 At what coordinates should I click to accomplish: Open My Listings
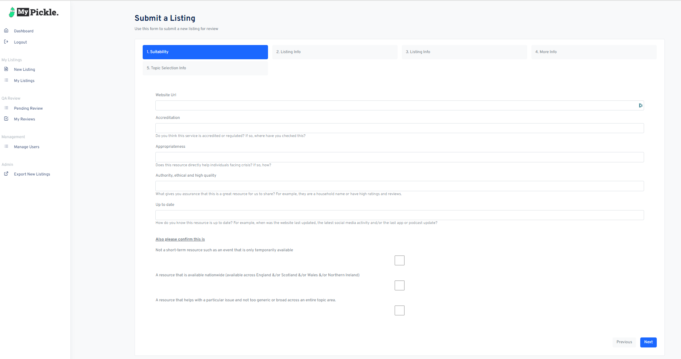(24, 81)
